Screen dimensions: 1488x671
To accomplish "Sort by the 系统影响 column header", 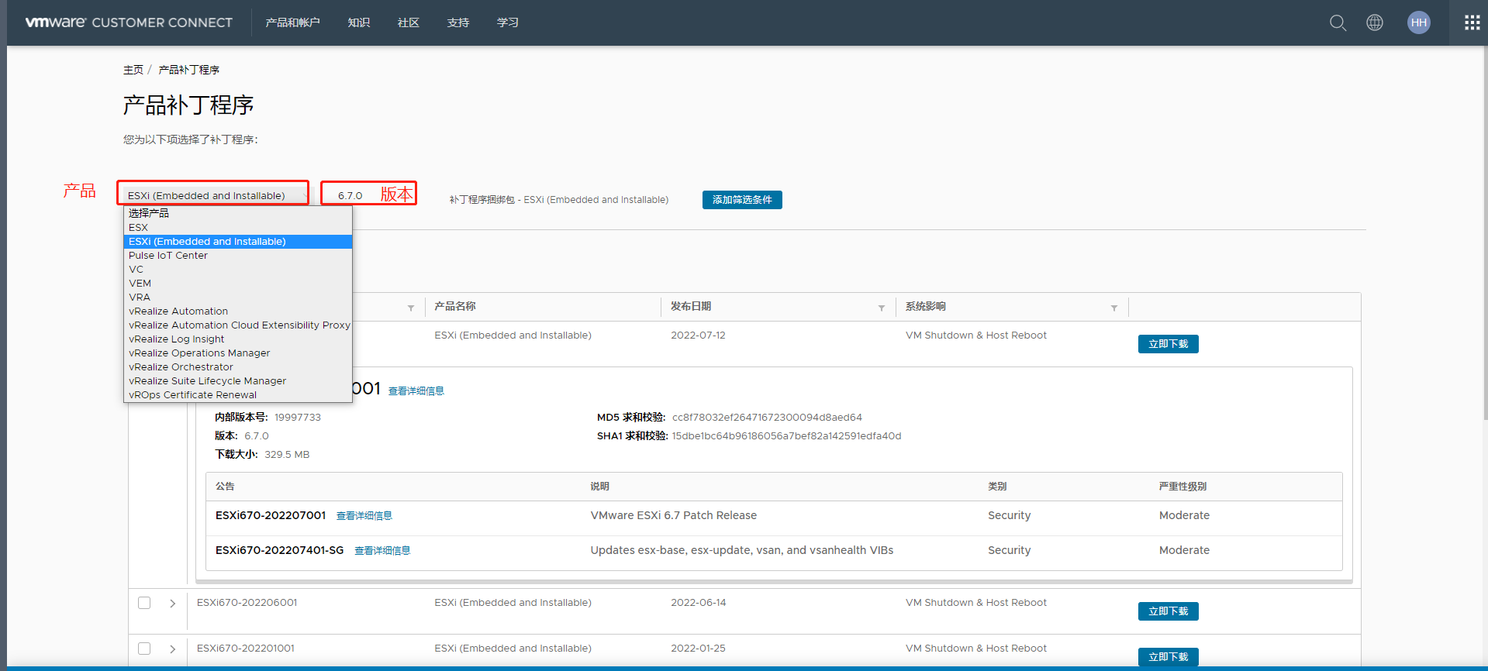I will click(x=926, y=307).
